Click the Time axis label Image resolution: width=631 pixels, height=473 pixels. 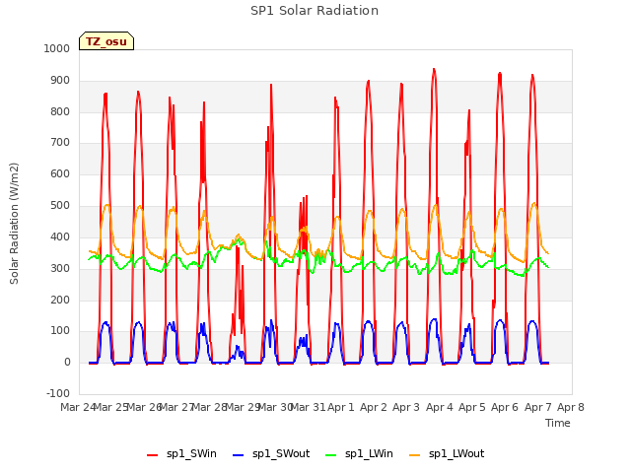coord(557,423)
